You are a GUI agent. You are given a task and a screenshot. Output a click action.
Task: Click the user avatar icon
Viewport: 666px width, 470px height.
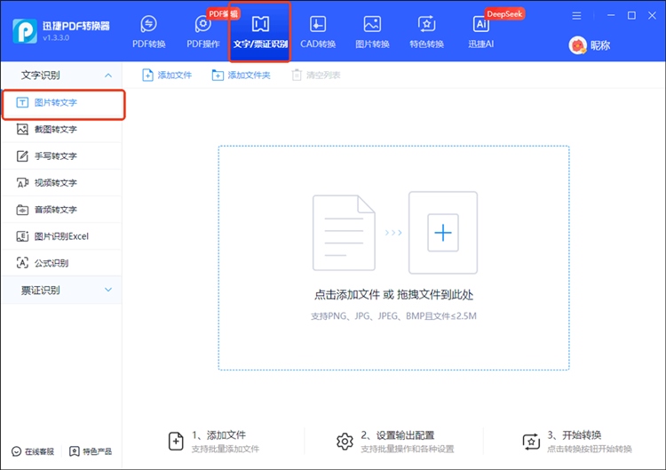point(578,45)
